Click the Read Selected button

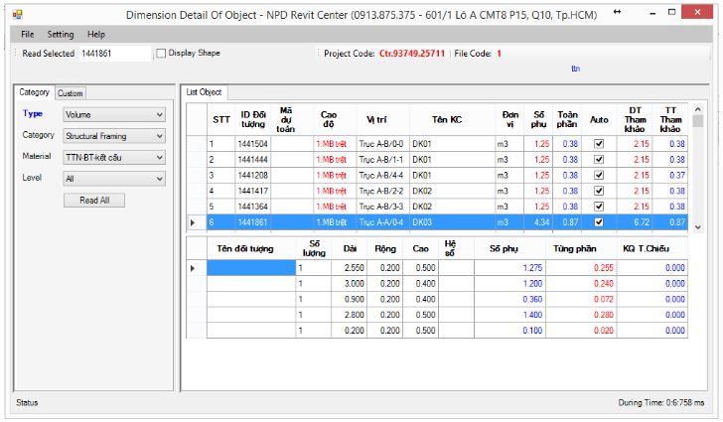48,54
